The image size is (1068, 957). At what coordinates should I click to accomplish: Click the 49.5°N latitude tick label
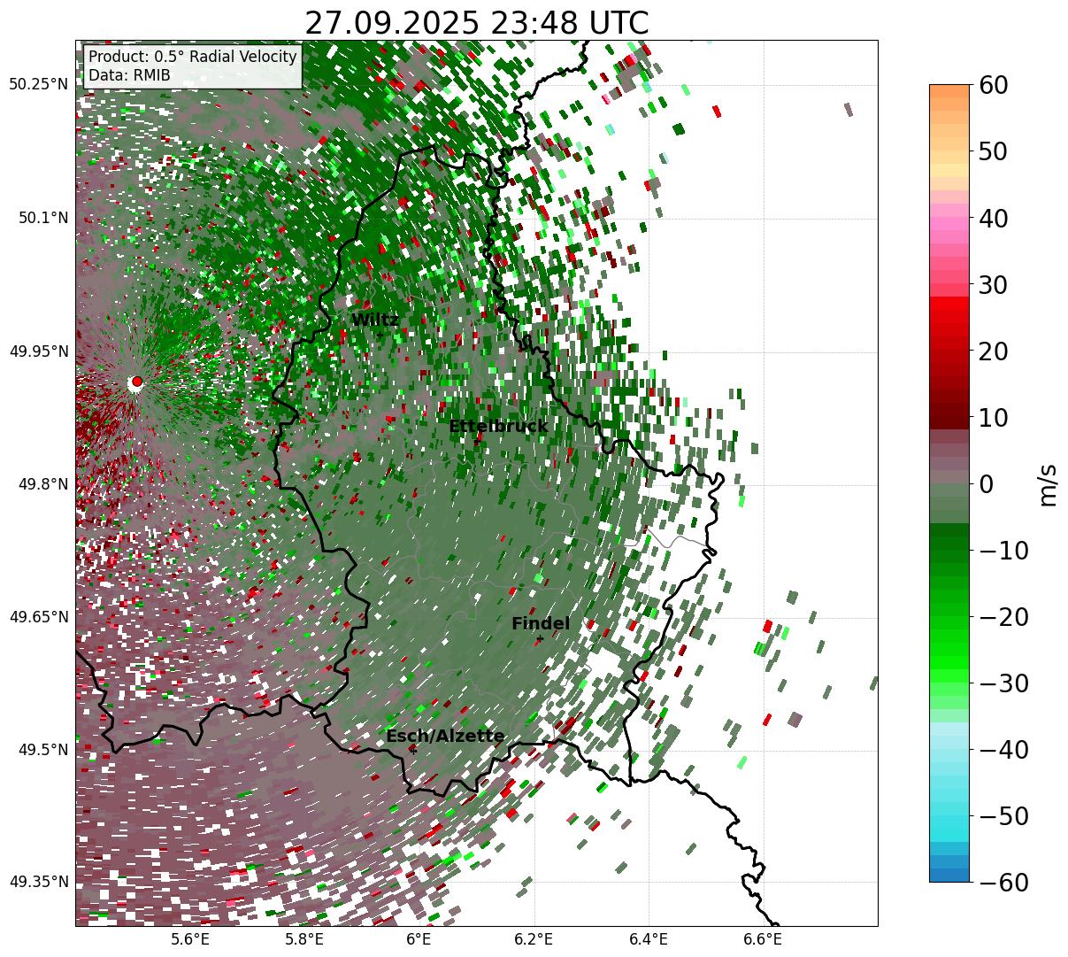(x=42, y=750)
